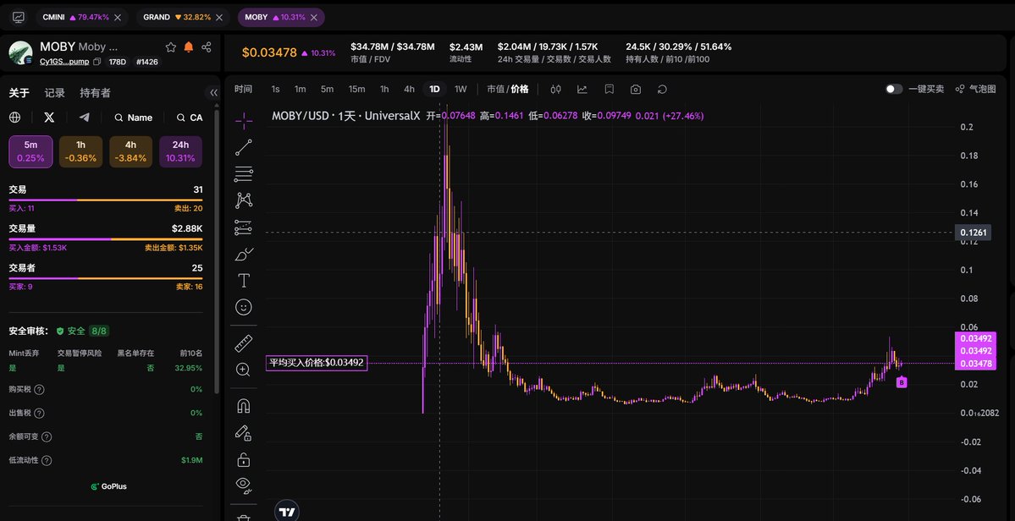Activate the zoom in tool
This screenshot has height=521, width=1015.
click(244, 370)
